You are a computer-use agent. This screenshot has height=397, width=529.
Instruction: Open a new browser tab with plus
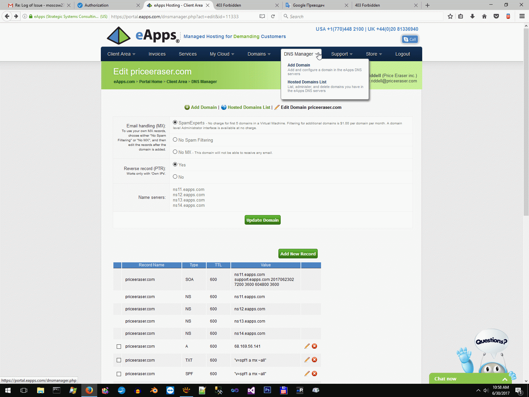tap(427, 5)
